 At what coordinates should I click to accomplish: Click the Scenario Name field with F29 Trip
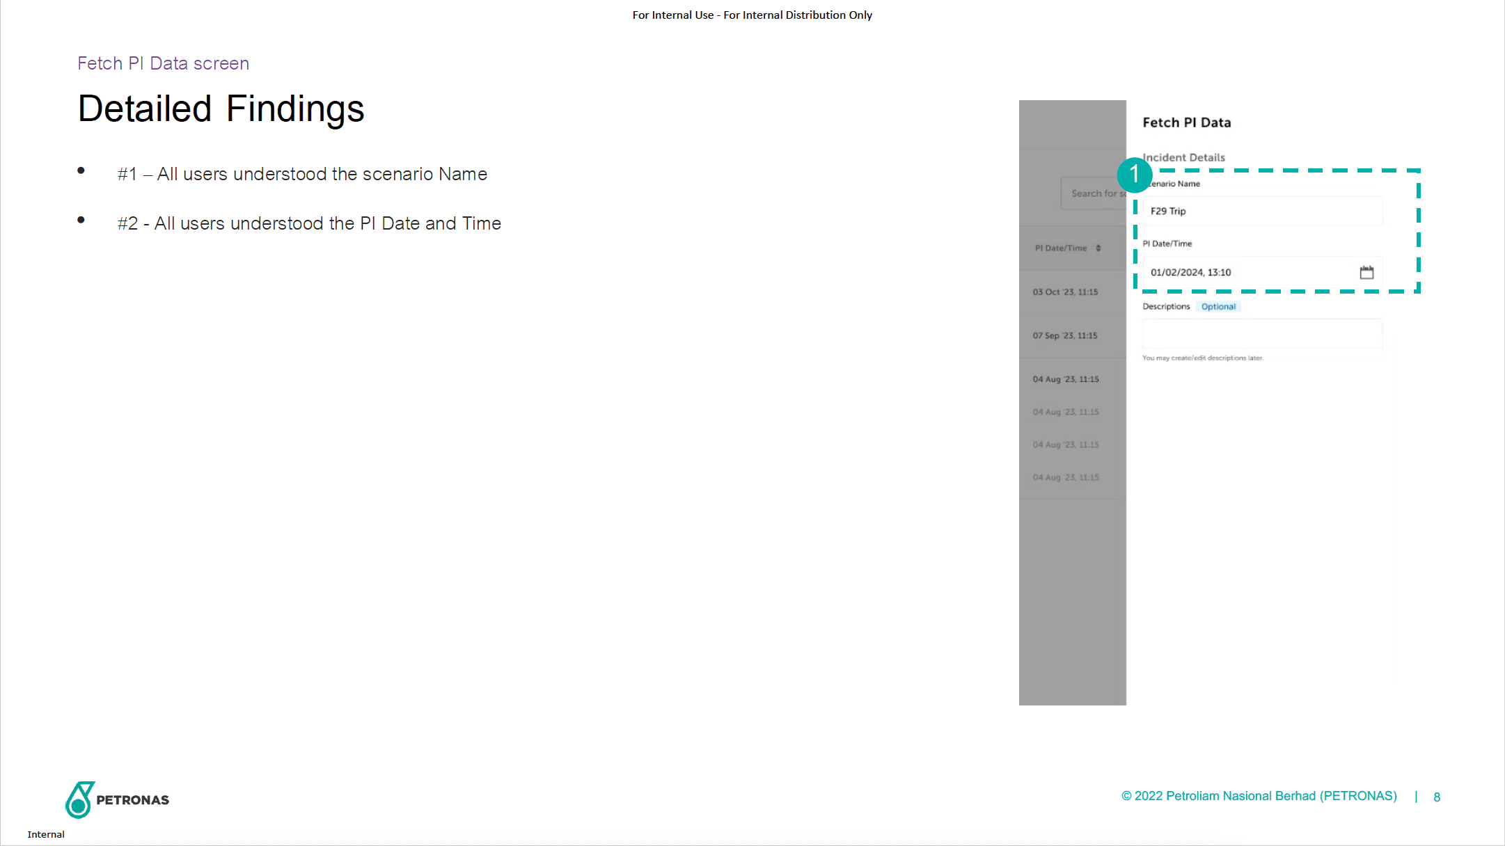point(1261,211)
